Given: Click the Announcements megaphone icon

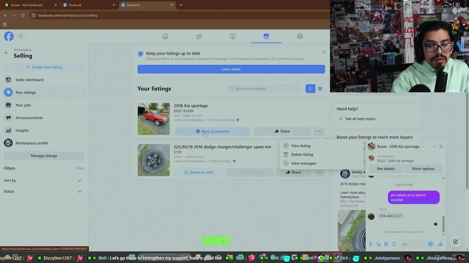Looking at the screenshot, I should point(8,118).
